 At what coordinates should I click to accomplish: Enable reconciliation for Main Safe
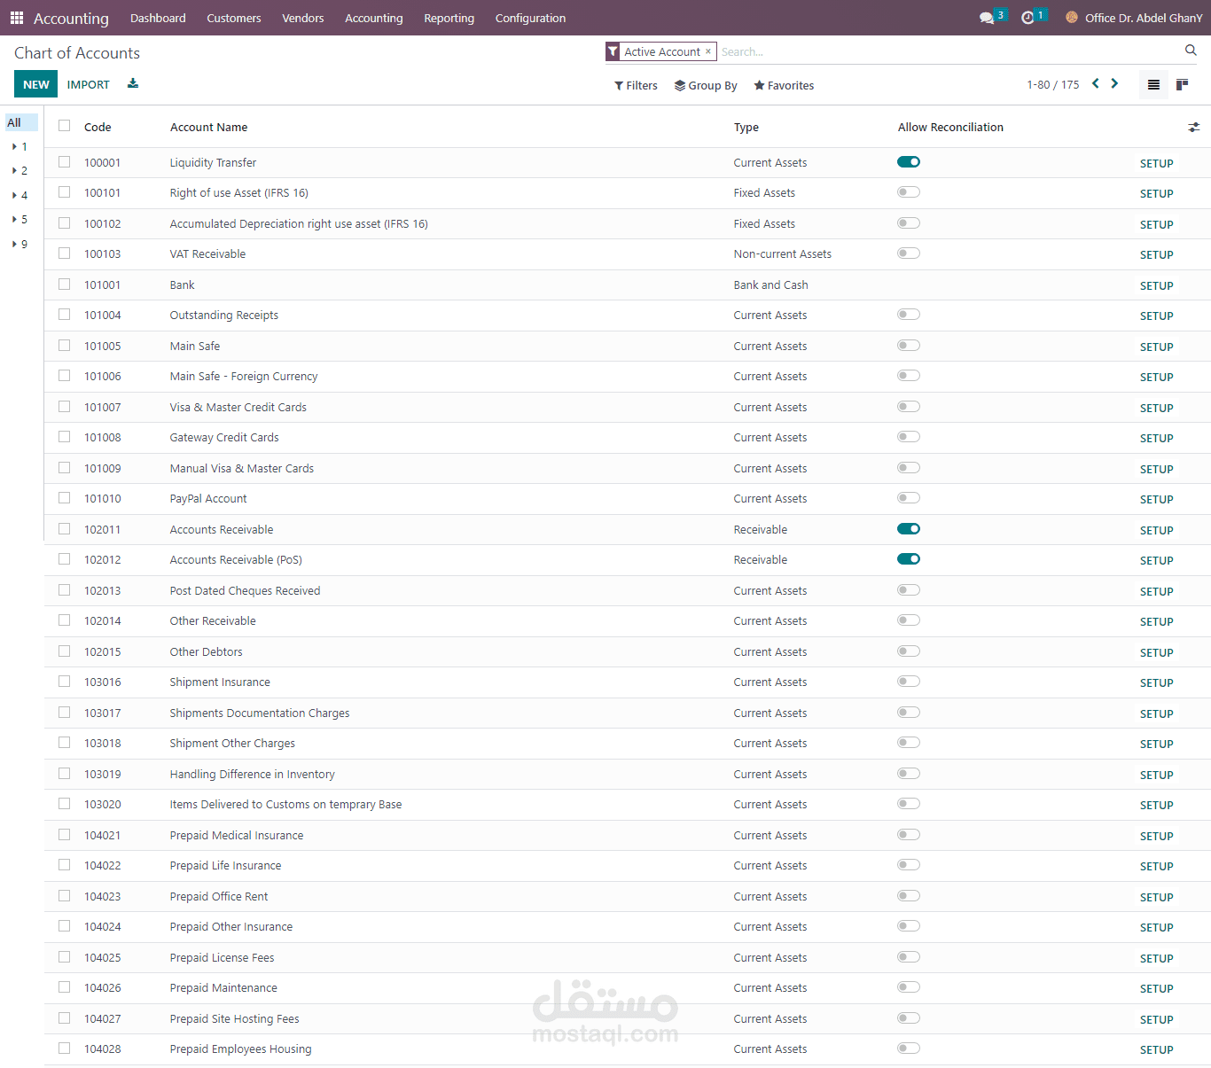(x=909, y=346)
